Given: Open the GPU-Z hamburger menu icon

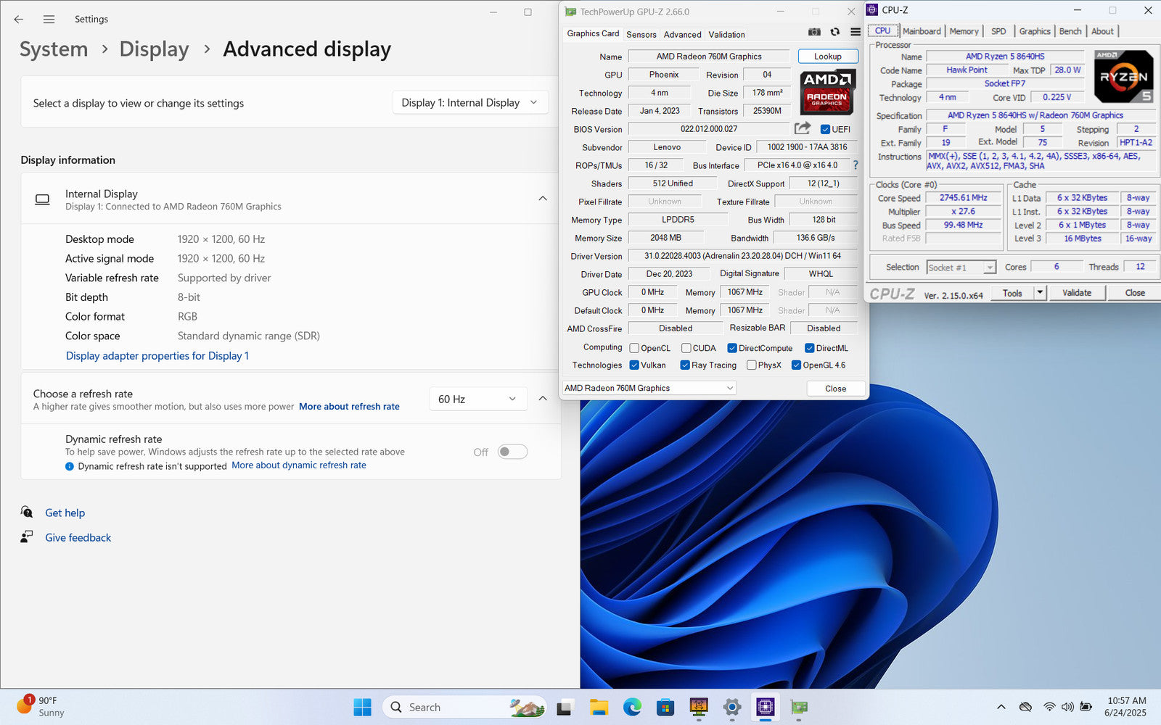Looking at the screenshot, I should pos(856,32).
